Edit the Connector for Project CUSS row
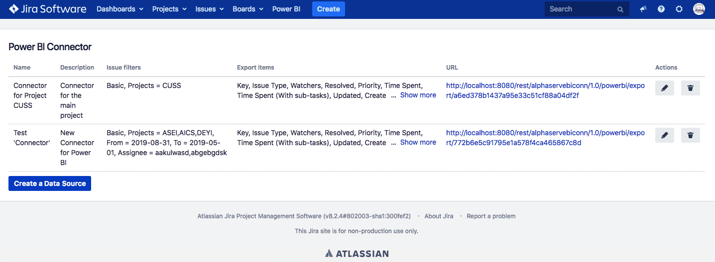Screen dimensions: 715x262 pyautogui.click(x=665, y=88)
